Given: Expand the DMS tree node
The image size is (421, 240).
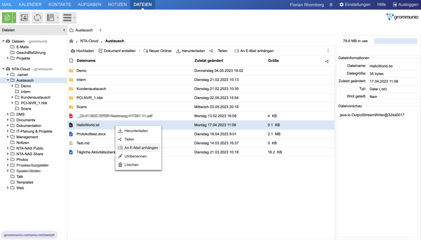Looking at the screenshot, I should point(8,114).
